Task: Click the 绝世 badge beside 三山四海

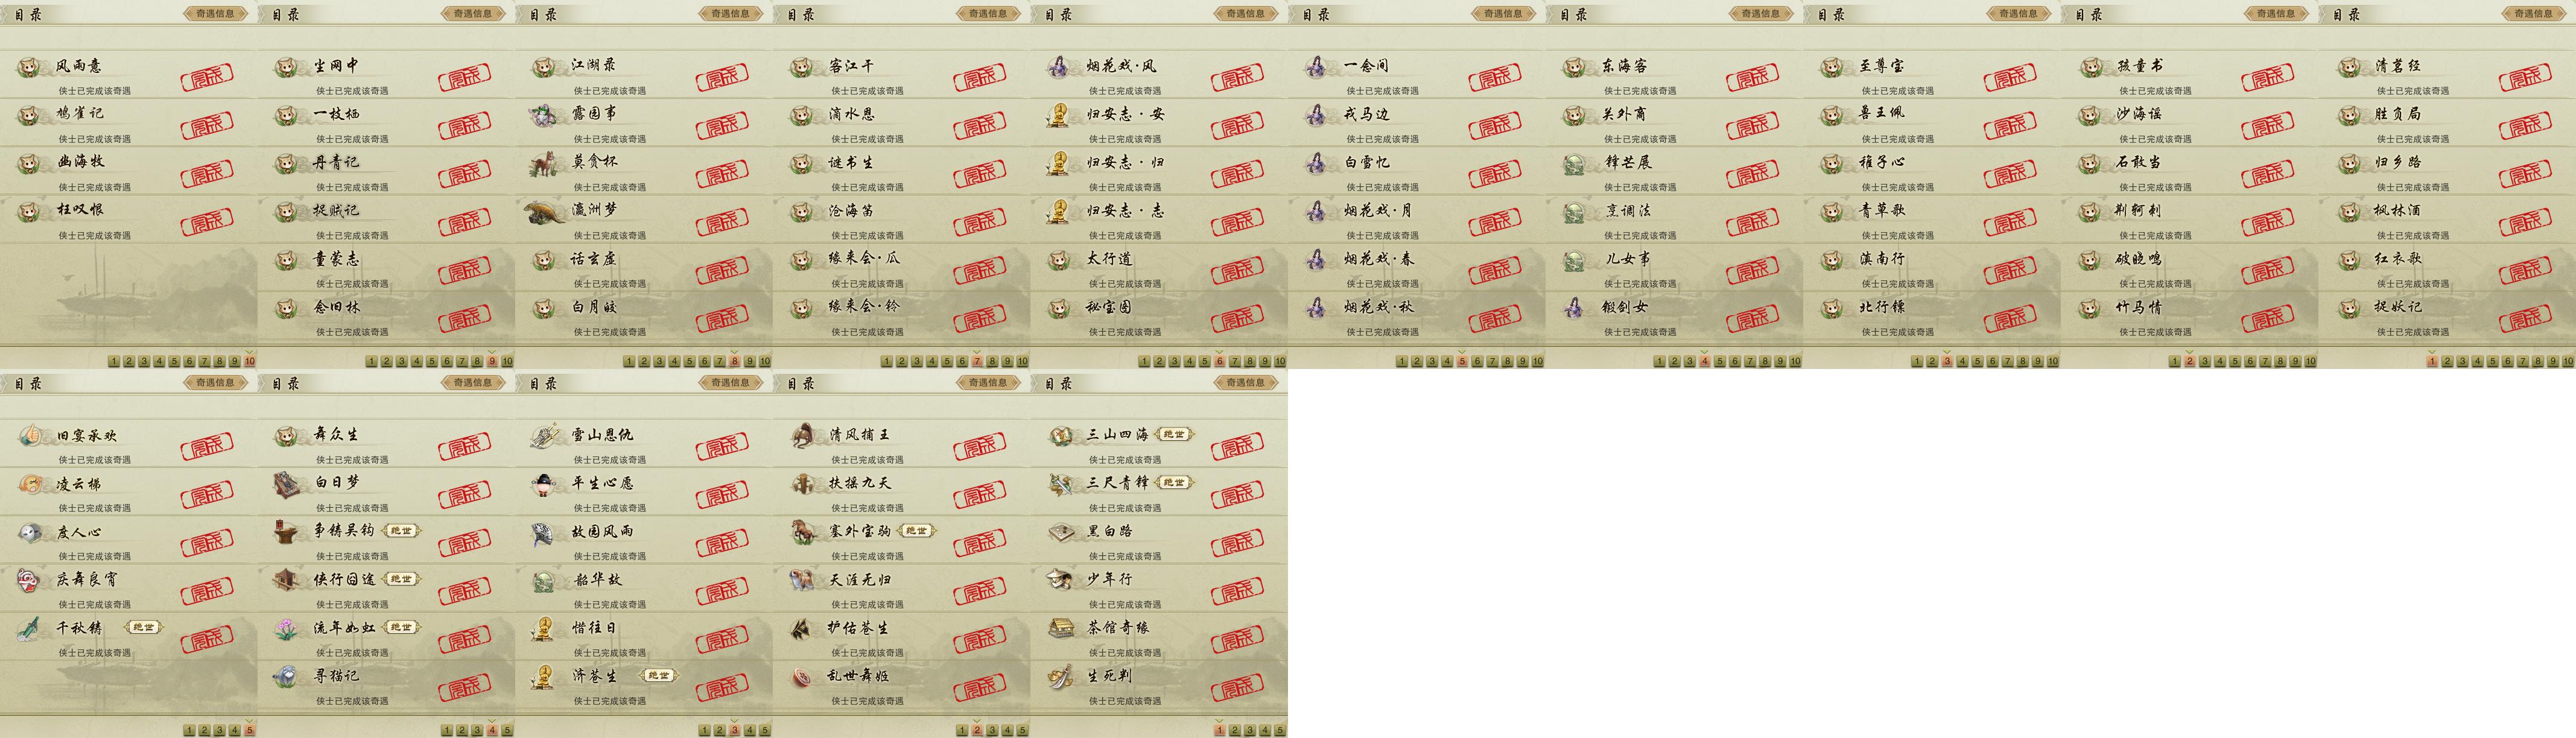Action: coord(1173,434)
